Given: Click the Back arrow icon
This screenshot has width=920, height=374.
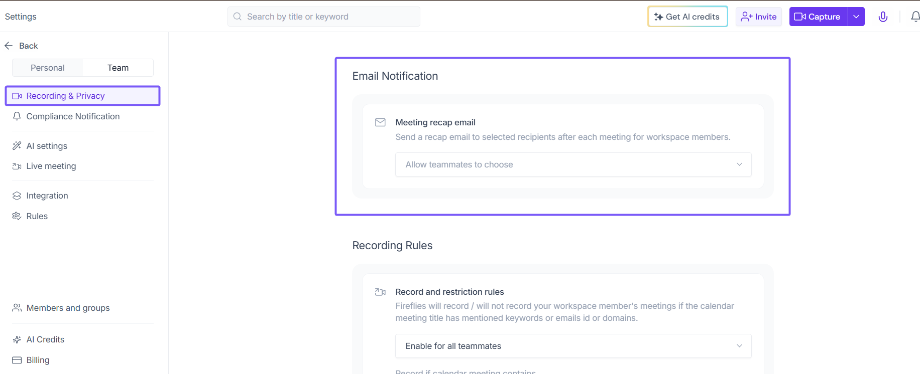Looking at the screenshot, I should pyautogui.click(x=9, y=46).
